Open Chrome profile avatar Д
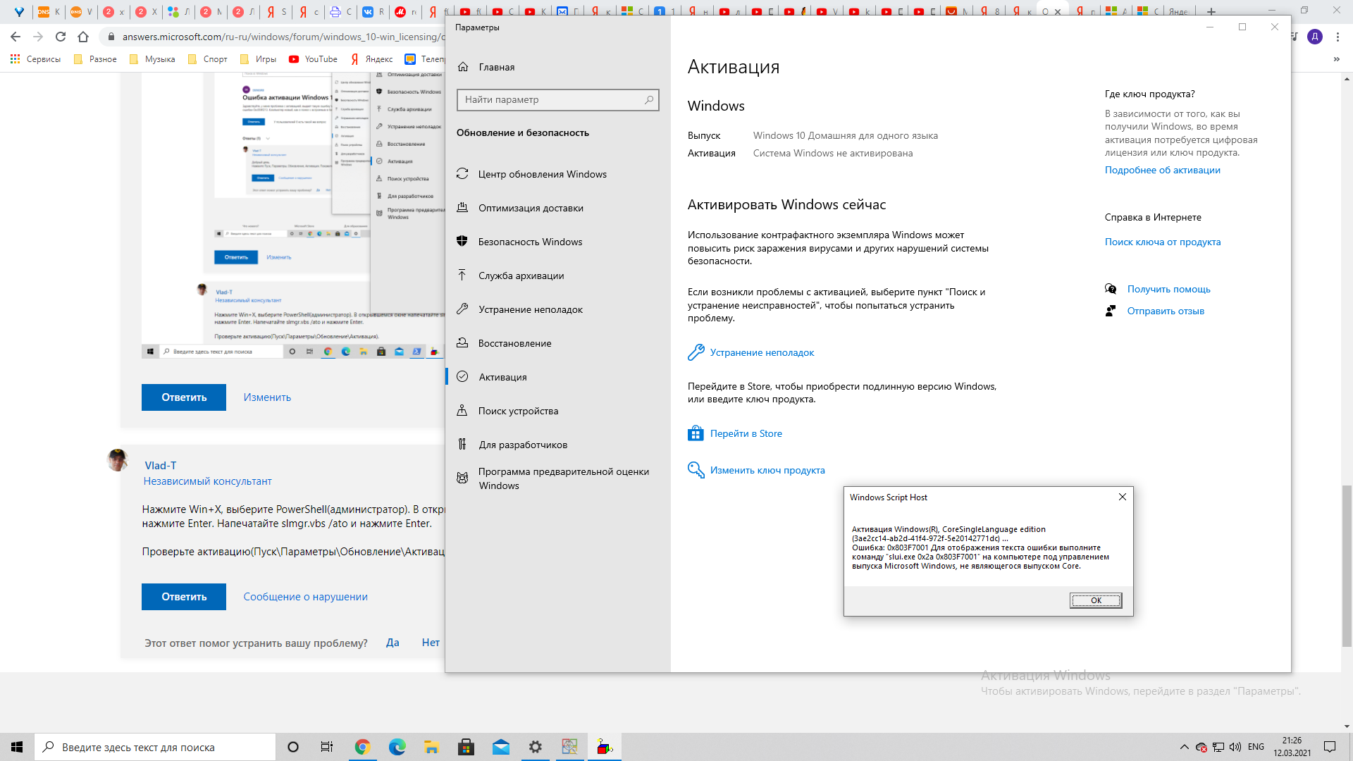 (1315, 37)
